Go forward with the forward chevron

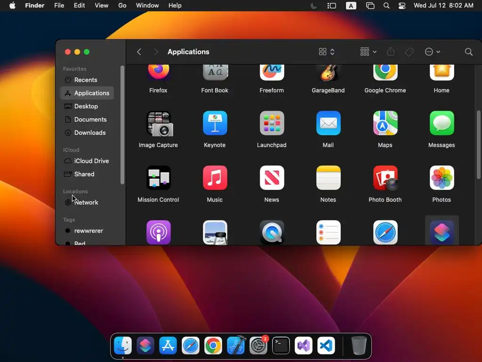point(156,52)
